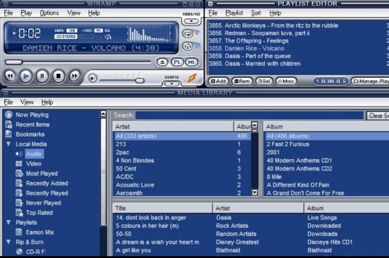Image resolution: width=389 pixels, height=258 pixels.
Task: Click the elapsed time display 0:02
Action: click(29, 33)
